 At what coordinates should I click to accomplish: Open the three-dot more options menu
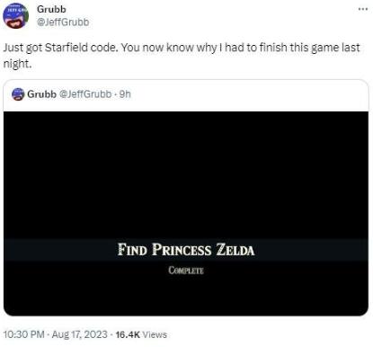pos(363,9)
